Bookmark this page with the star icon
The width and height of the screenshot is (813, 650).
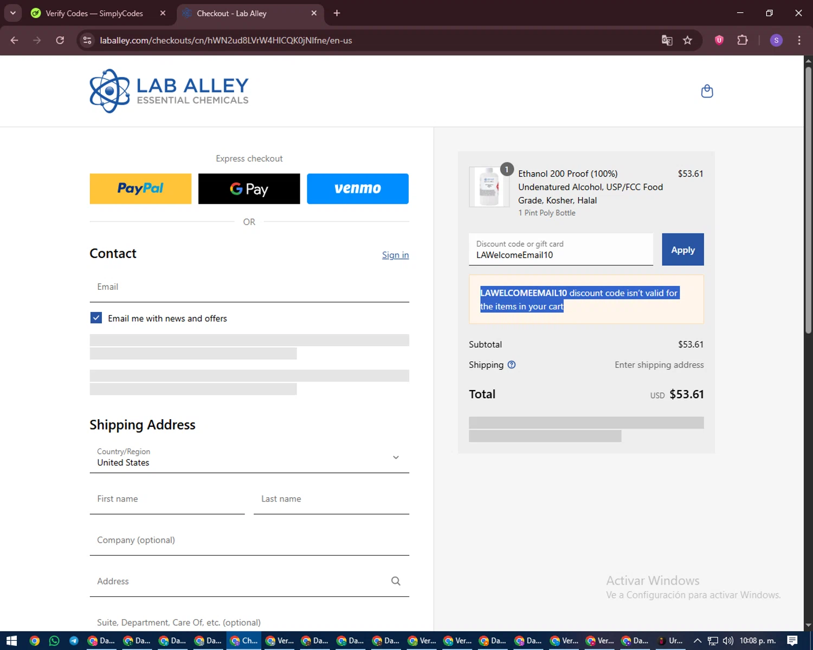pyautogui.click(x=687, y=40)
